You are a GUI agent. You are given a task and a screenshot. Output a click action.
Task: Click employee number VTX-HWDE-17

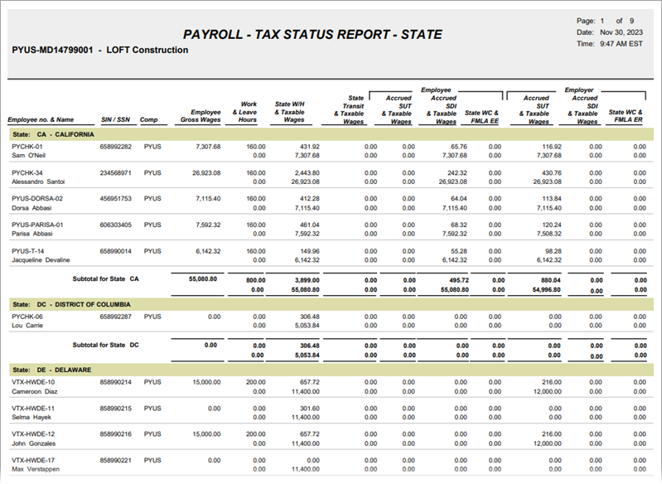[x=33, y=460]
